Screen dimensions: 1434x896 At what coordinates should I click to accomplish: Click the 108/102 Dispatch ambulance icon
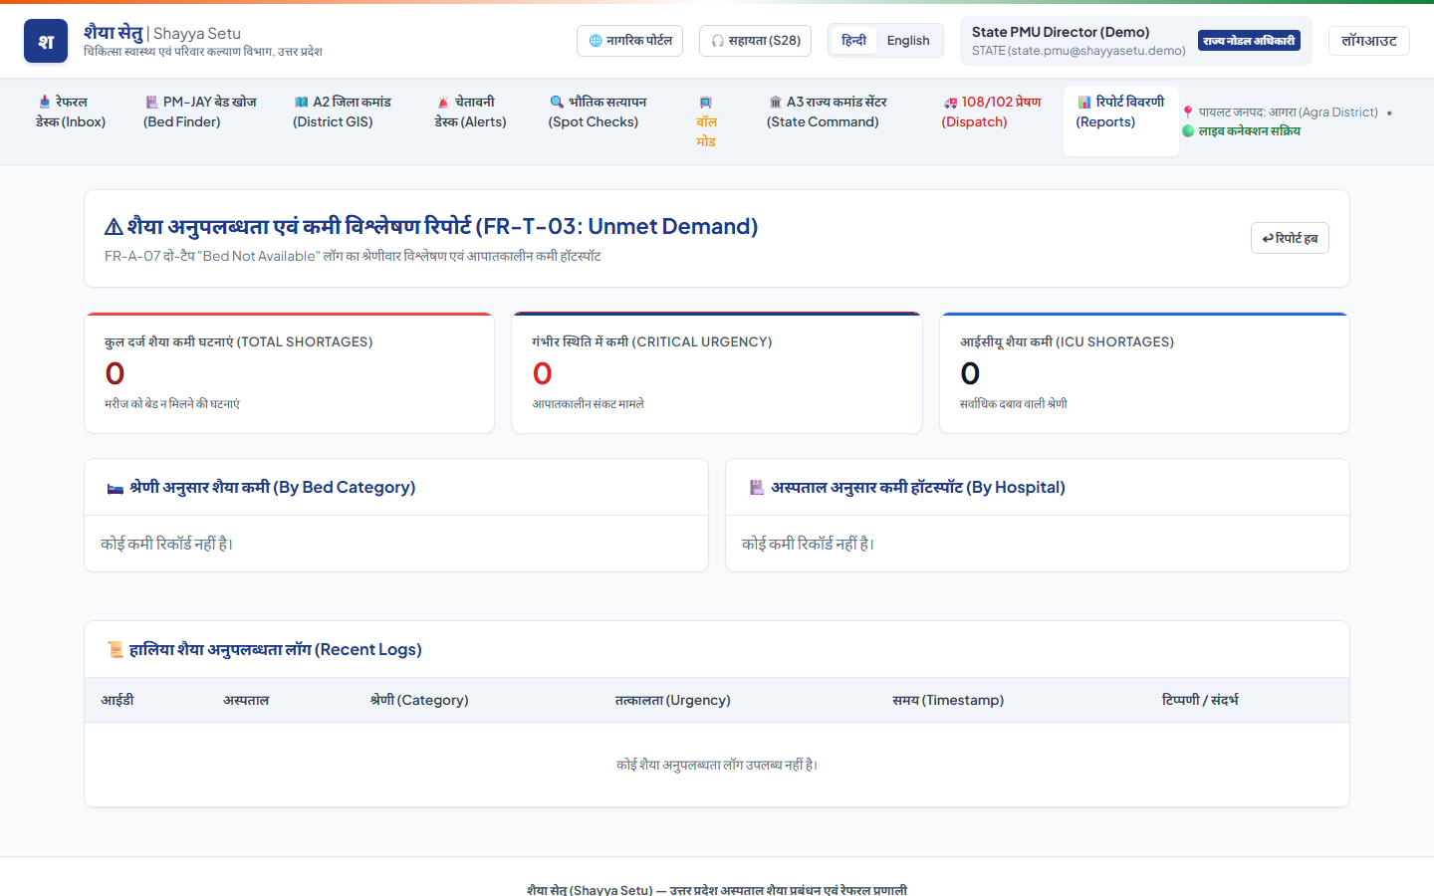coord(950,102)
